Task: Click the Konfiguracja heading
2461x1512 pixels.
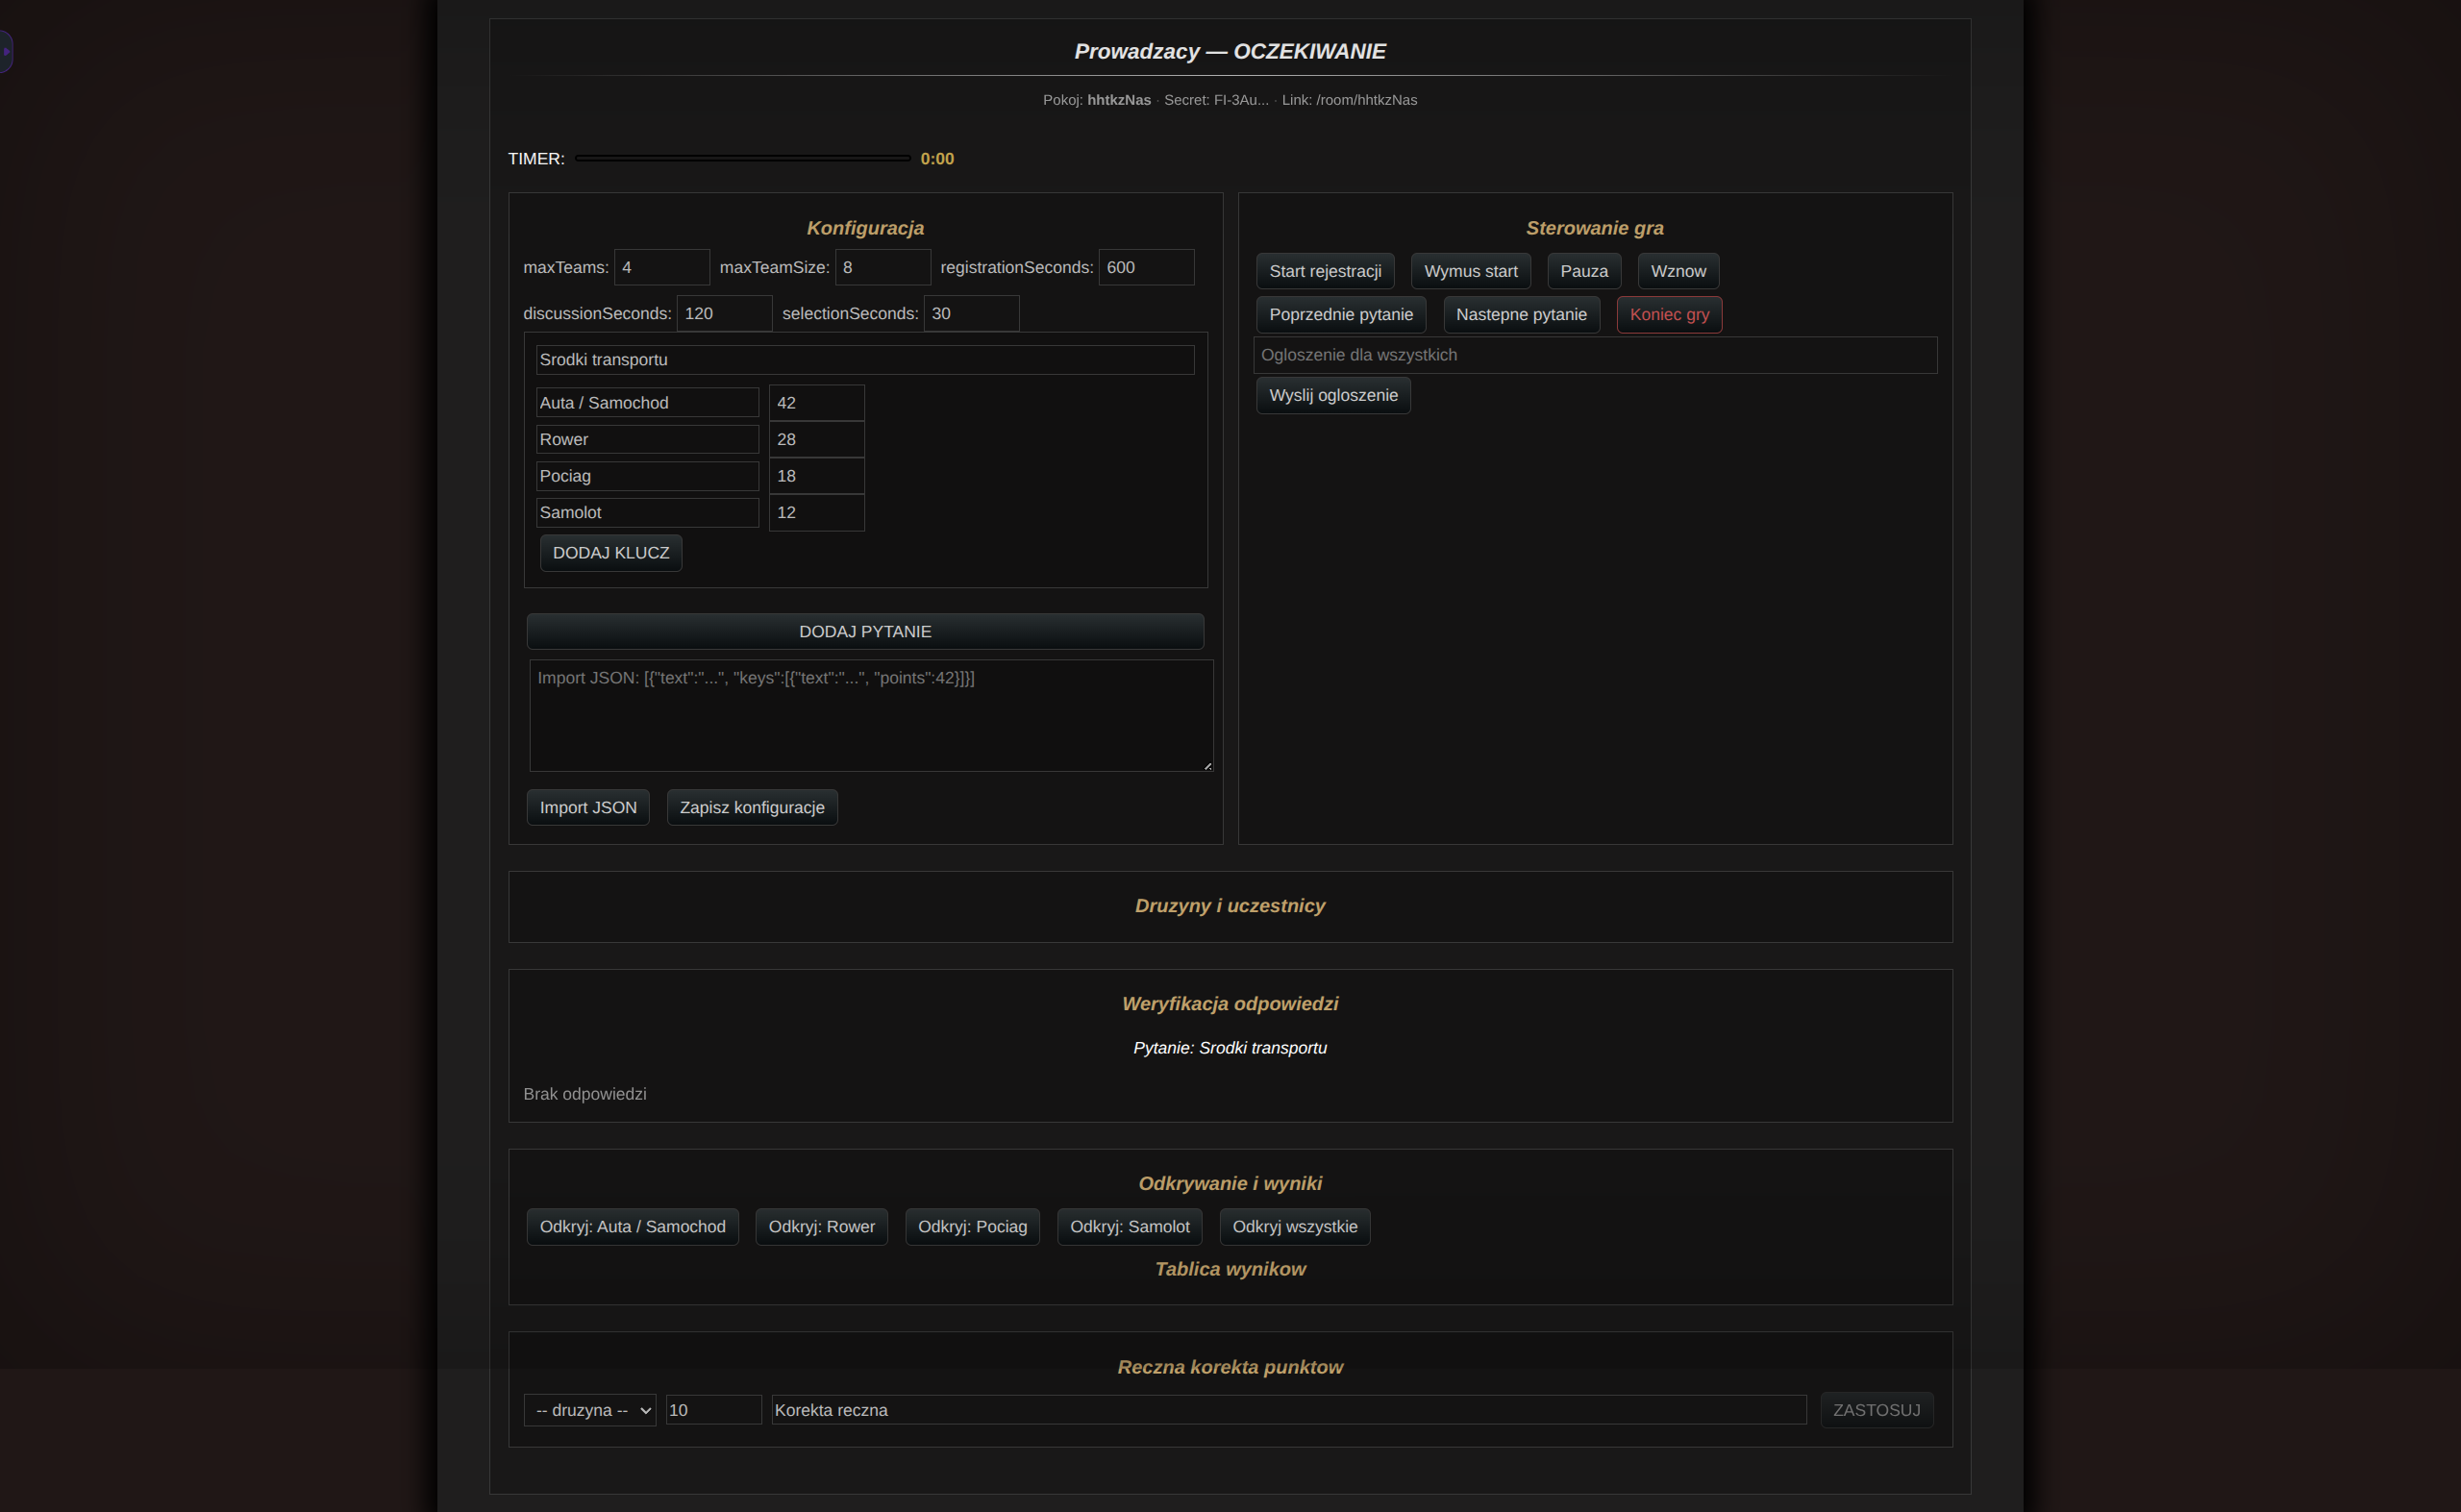Action: (x=865, y=228)
